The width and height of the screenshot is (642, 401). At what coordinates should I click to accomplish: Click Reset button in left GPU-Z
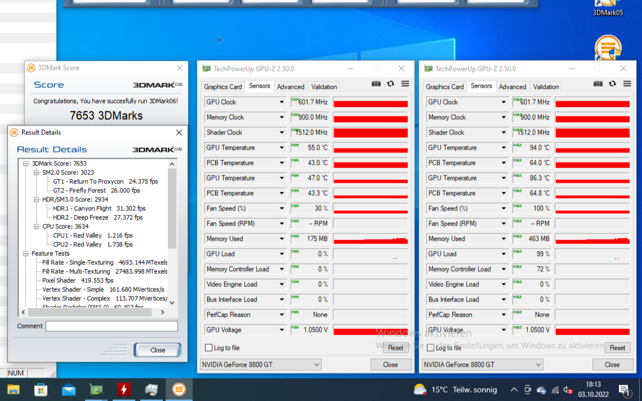coord(395,348)
